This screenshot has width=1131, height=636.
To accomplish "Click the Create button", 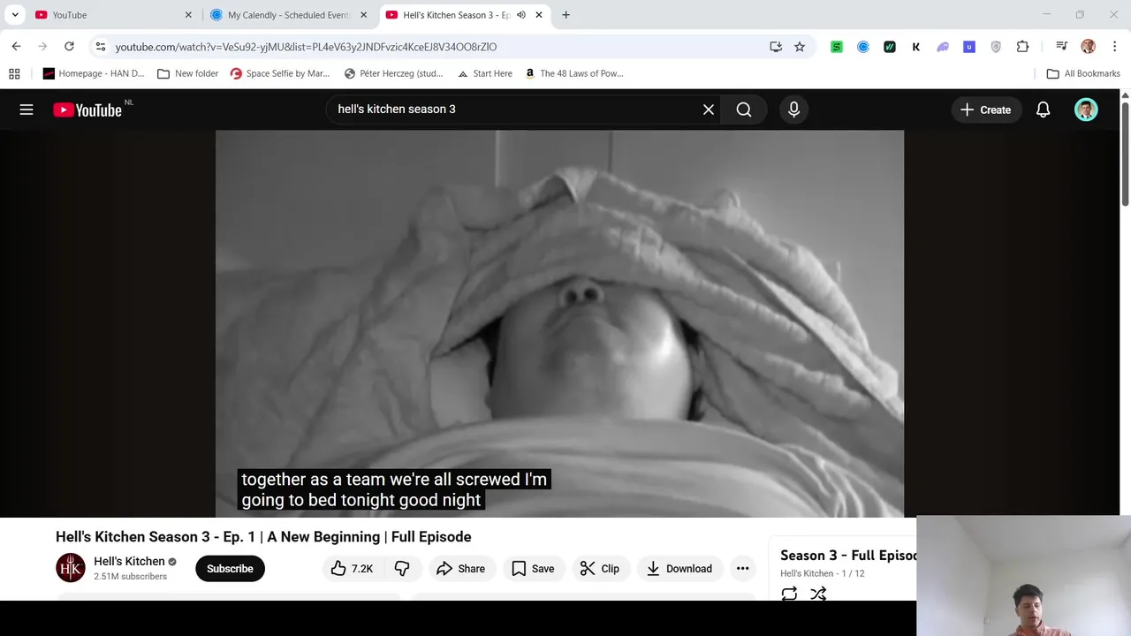I will coord(986,110).
